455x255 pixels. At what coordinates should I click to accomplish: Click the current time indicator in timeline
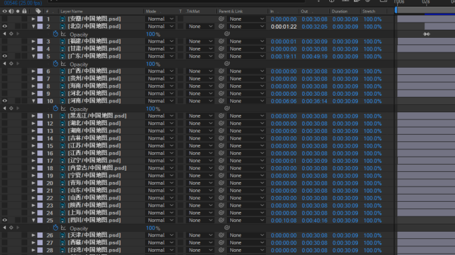396,10
